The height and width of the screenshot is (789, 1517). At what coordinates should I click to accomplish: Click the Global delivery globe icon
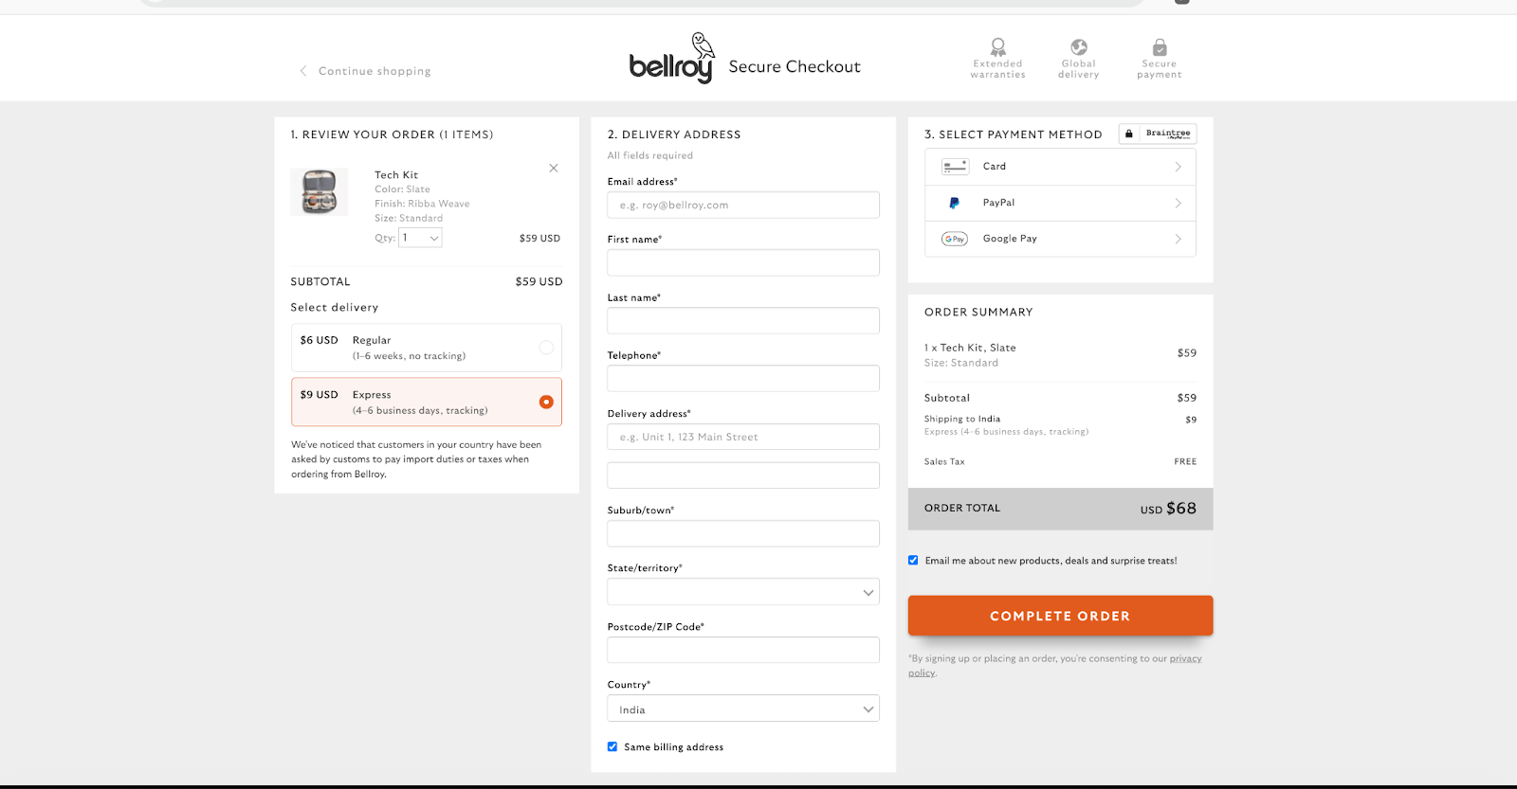click(1078, 46)
